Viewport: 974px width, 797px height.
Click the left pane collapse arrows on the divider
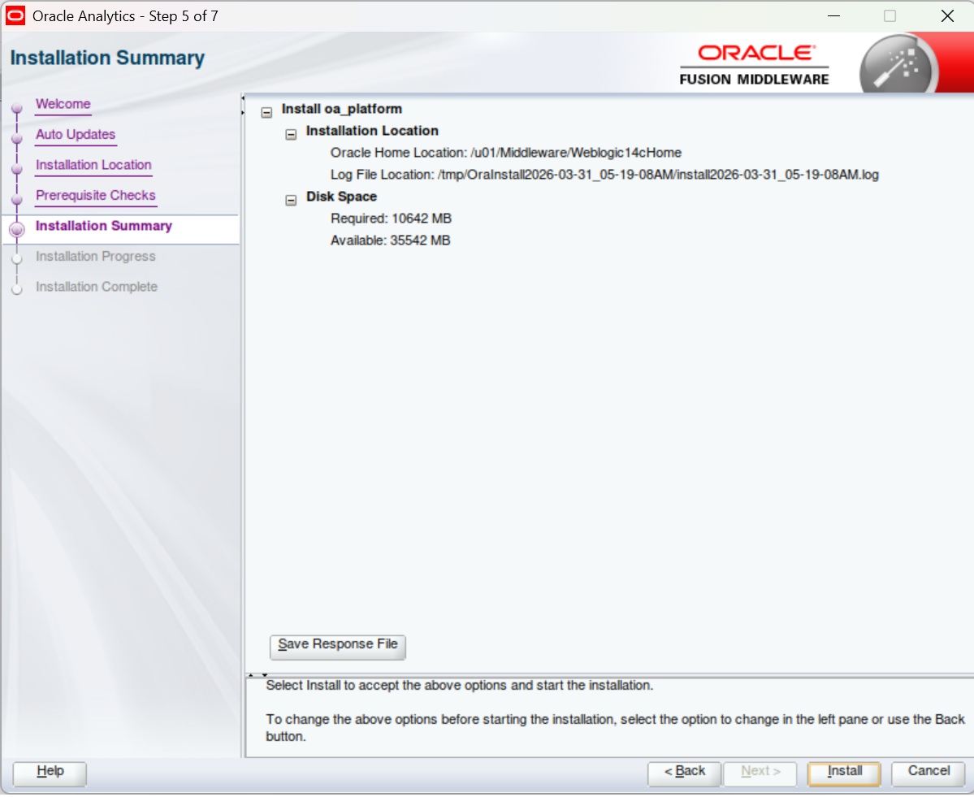point(243,105)
